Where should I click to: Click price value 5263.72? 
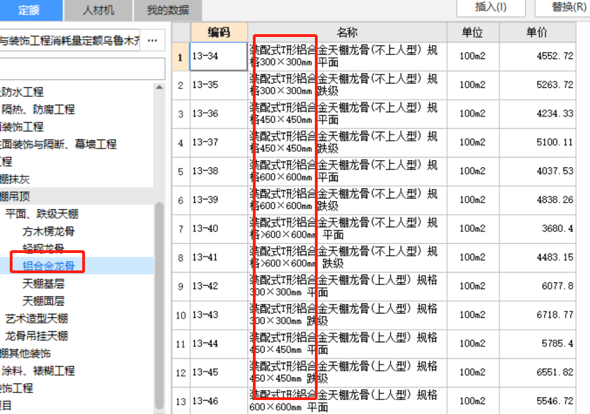coord(554,85)
